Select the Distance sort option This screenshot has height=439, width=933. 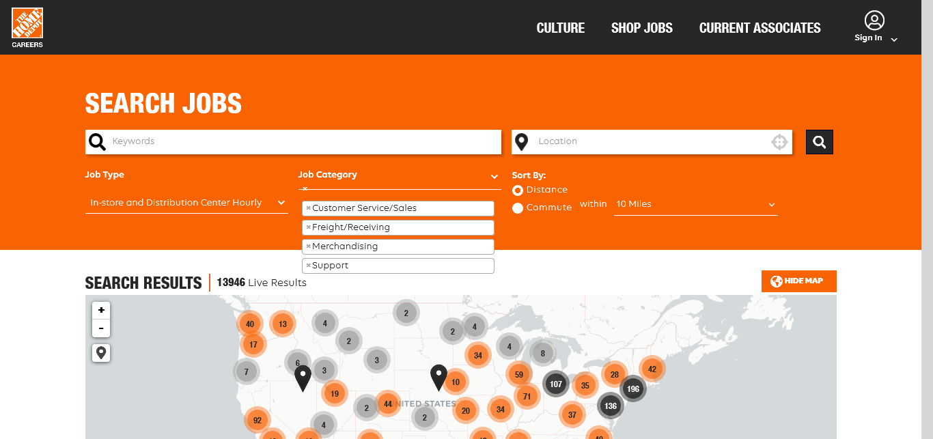pyautogui.click(x=518, y=190)
